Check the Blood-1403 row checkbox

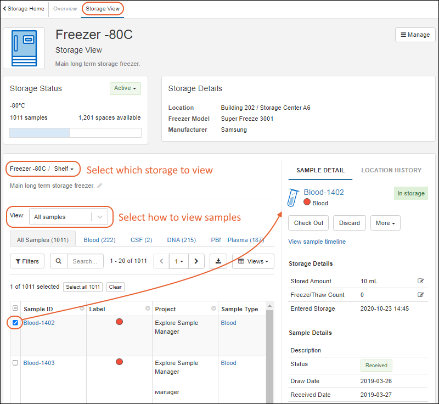pyautogui.click(x=15, y=363)
